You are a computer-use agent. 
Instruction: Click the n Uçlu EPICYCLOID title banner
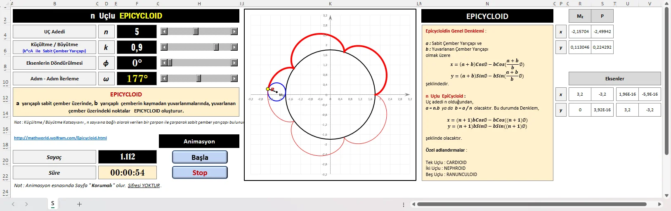pyautogui.click(x=126, y=16)
